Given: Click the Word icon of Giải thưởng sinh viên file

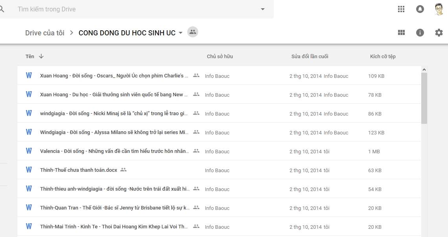Looking at the screenshot, I should tap(29, 94).
